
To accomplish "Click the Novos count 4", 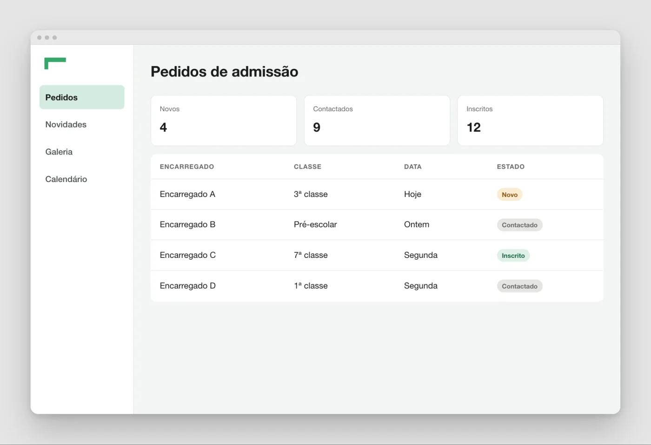I will tap(163, 128).
